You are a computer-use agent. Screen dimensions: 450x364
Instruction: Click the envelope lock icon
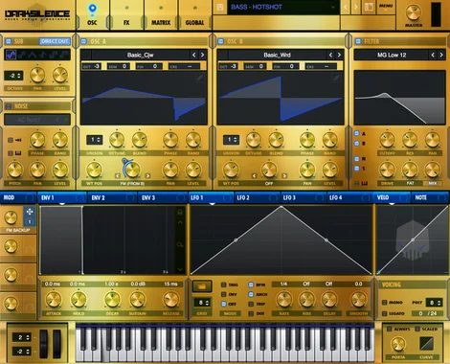tap(180, 212)
